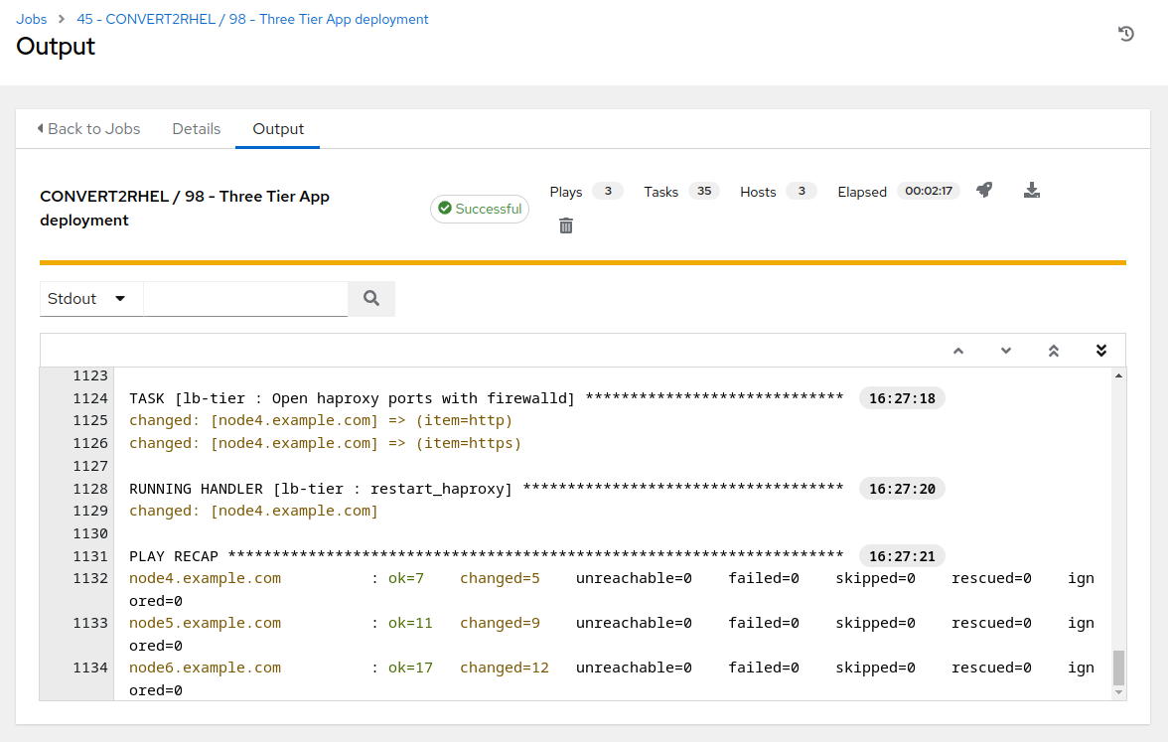1168x742 pixels.
Task: Go Back to Jobs list
Action: click(x=88, y=129)
